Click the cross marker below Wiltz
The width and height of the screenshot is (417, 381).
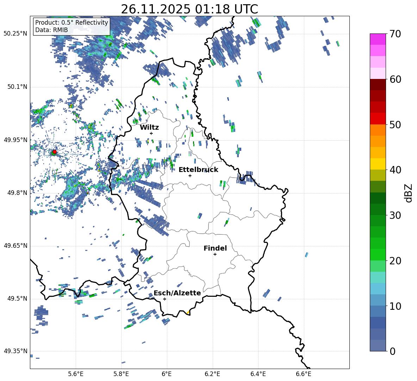[x=151, y=133]
